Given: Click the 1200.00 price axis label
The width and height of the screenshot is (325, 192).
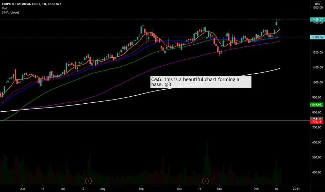Looking at the screenshot, I should tap(318, 52).
